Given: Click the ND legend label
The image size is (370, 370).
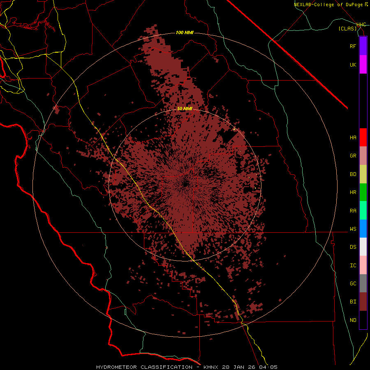Looking at the screenshot, I should point(353,320).
